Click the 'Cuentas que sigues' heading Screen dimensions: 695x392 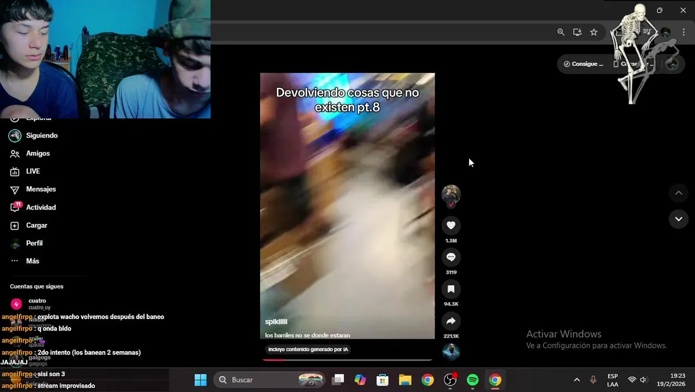37,286
